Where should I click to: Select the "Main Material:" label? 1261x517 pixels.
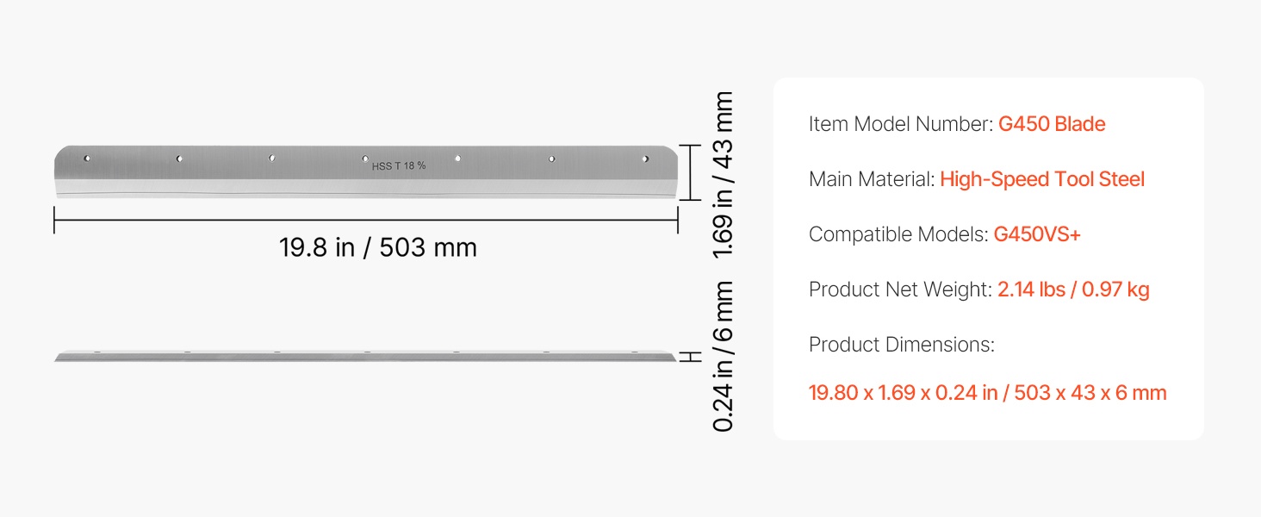pos(871,179)
